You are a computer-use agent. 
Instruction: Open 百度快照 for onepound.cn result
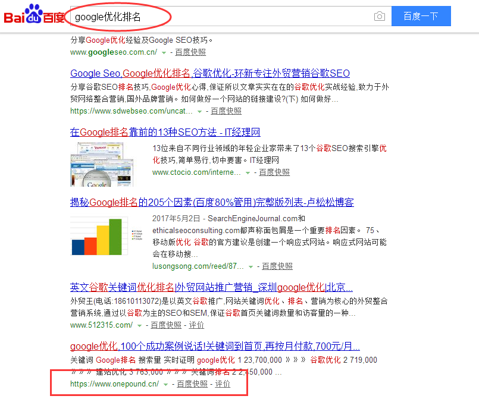coord(192,384)
